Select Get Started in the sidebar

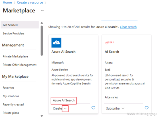20,25
